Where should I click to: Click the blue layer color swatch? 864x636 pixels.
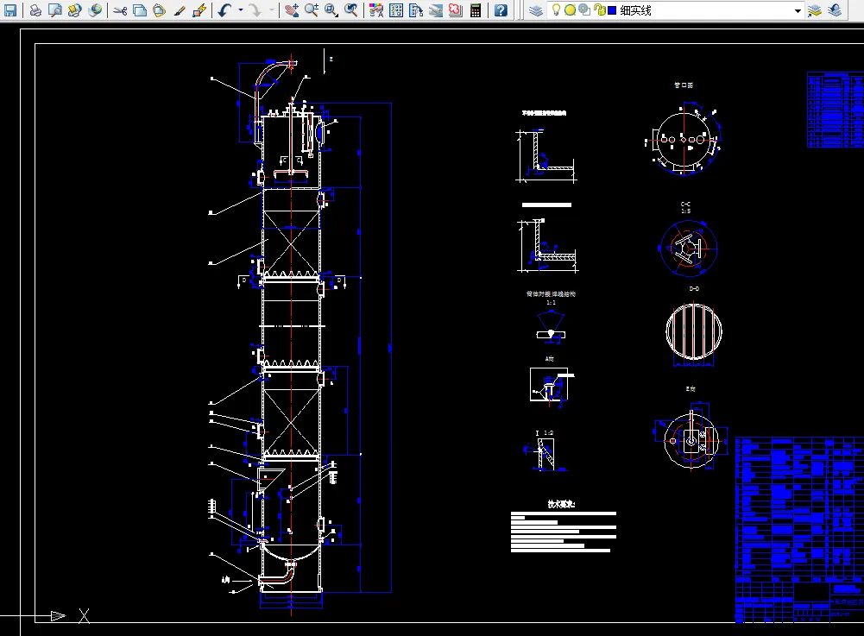pyautogui.click(x=612, y=10)
